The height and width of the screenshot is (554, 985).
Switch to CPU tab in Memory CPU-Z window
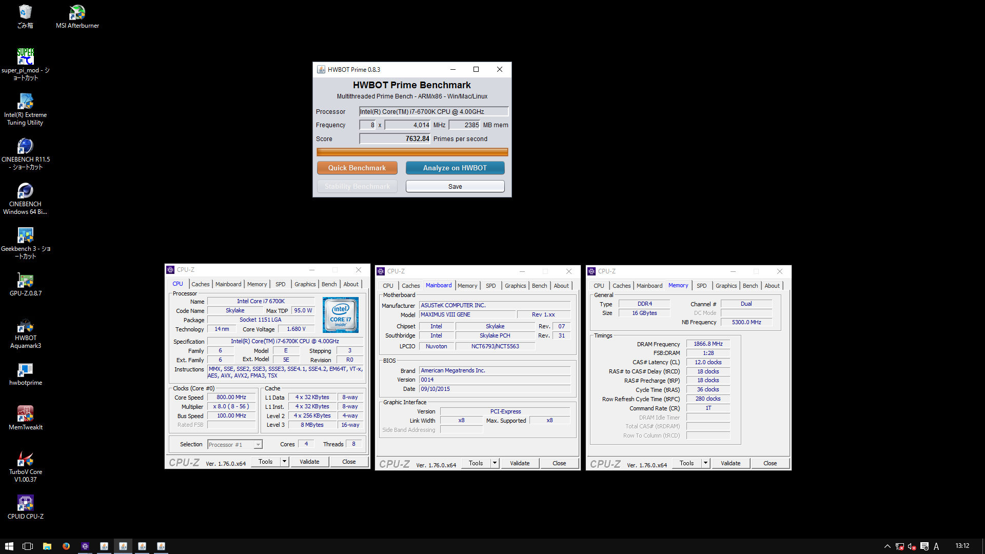599,286
